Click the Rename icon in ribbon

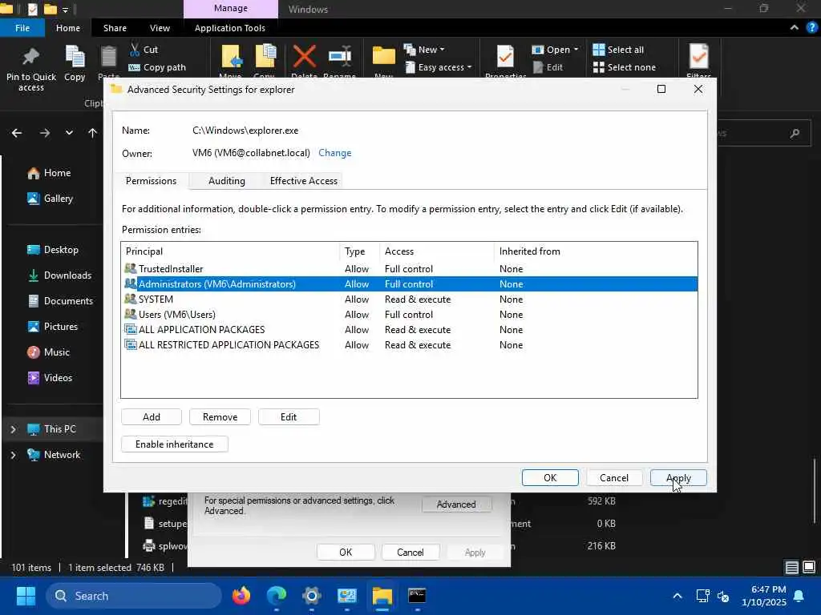click(x=340, y=57)
